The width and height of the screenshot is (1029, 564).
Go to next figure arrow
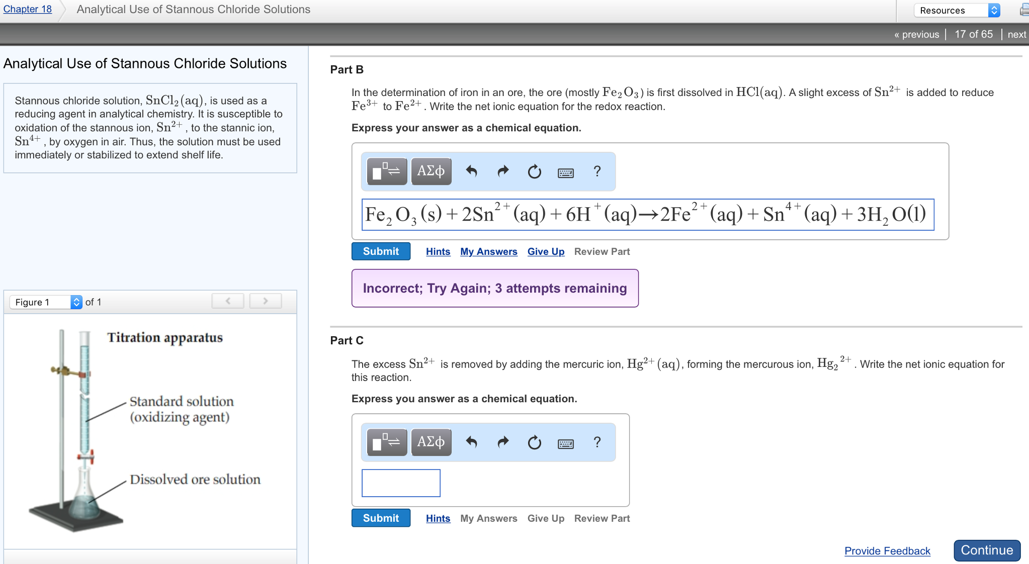(266, 301)
